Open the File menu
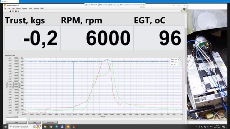This screenshot has width=230, height=129. [5, 8]
